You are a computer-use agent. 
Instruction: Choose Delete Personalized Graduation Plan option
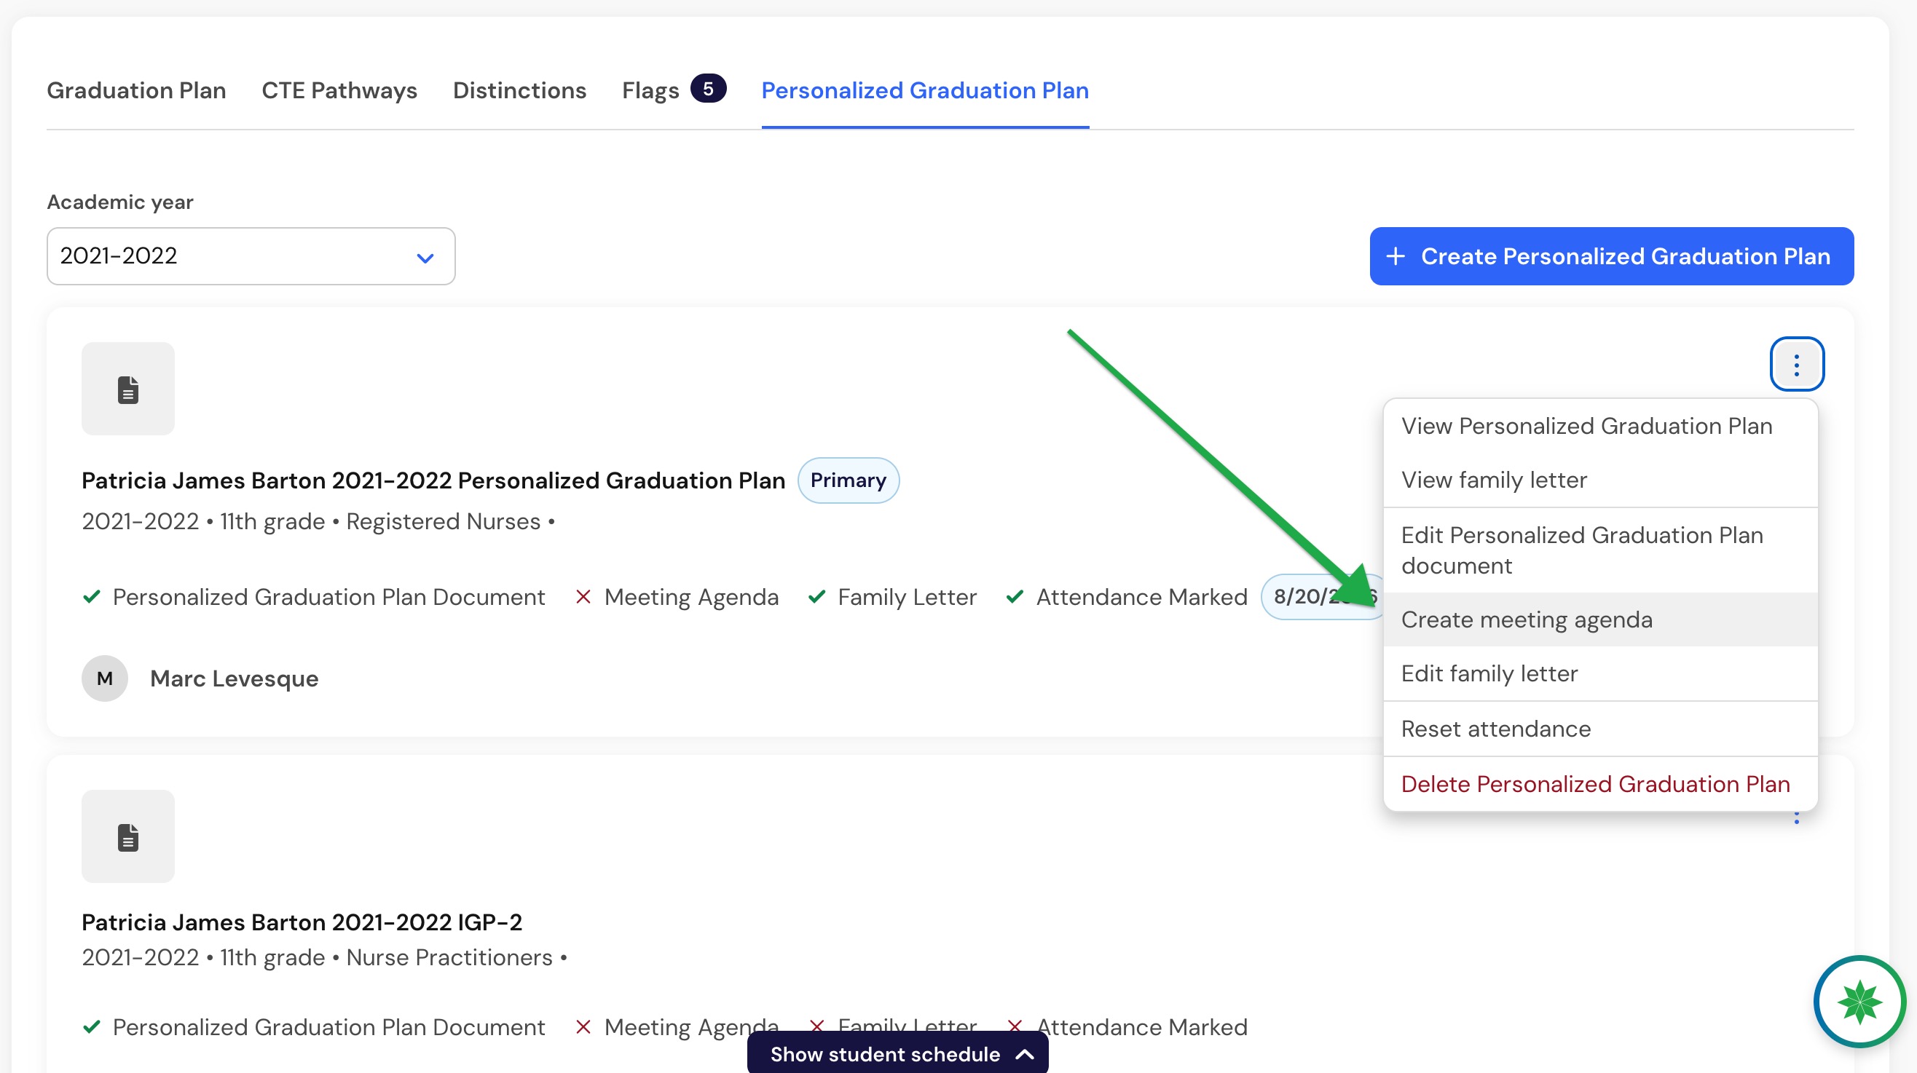pos(1601,784)
